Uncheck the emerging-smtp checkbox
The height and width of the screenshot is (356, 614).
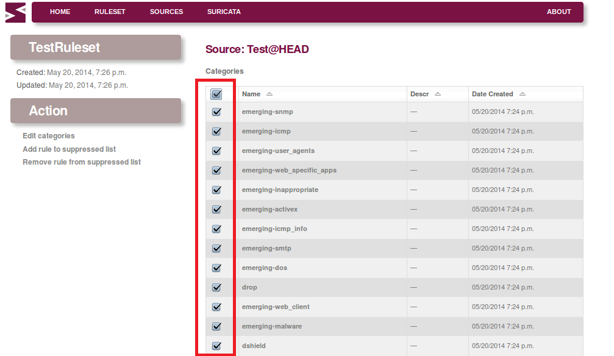click(x=216, y=248)
